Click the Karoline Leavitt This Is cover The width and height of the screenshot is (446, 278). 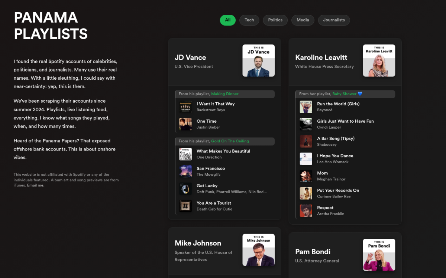tap(379, 61)
